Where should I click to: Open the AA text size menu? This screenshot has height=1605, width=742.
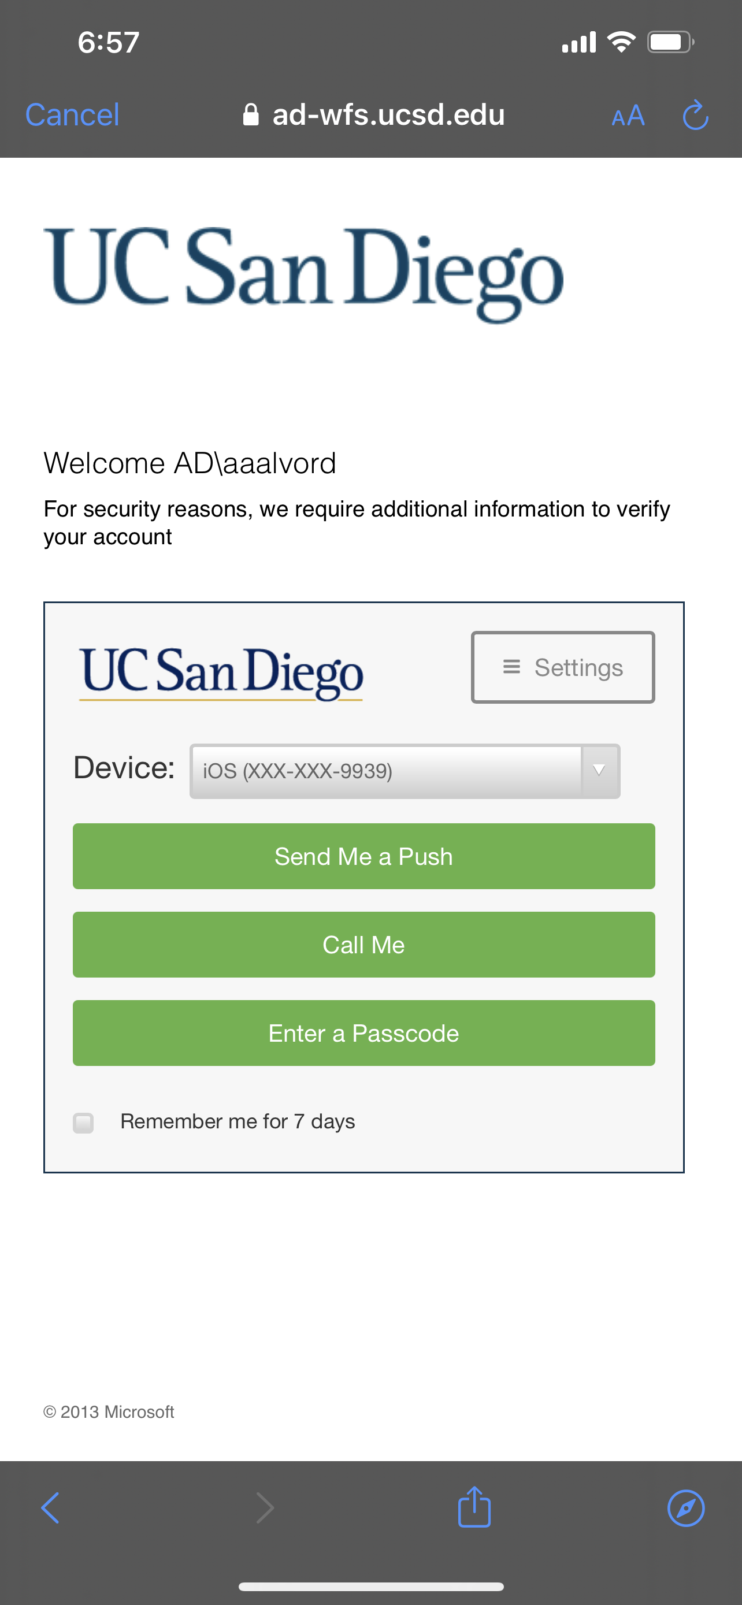628,116
